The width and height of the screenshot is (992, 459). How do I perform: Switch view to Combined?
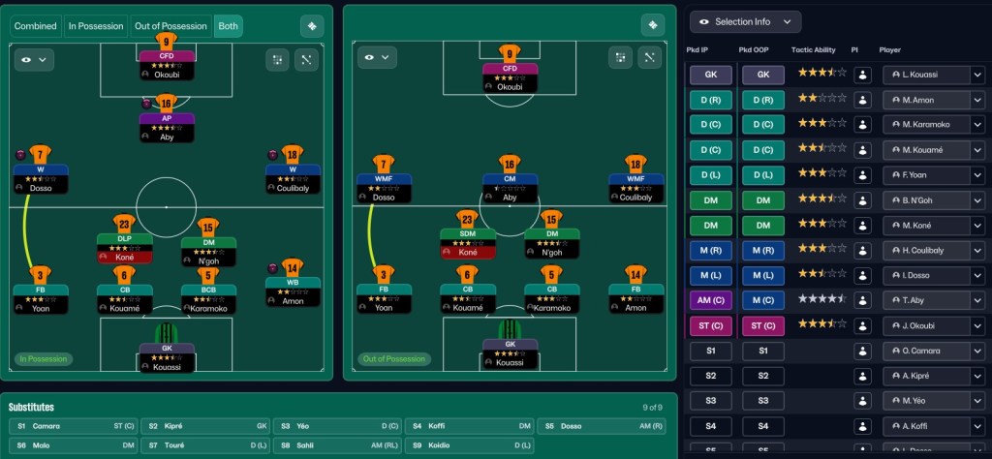[36, 26]
